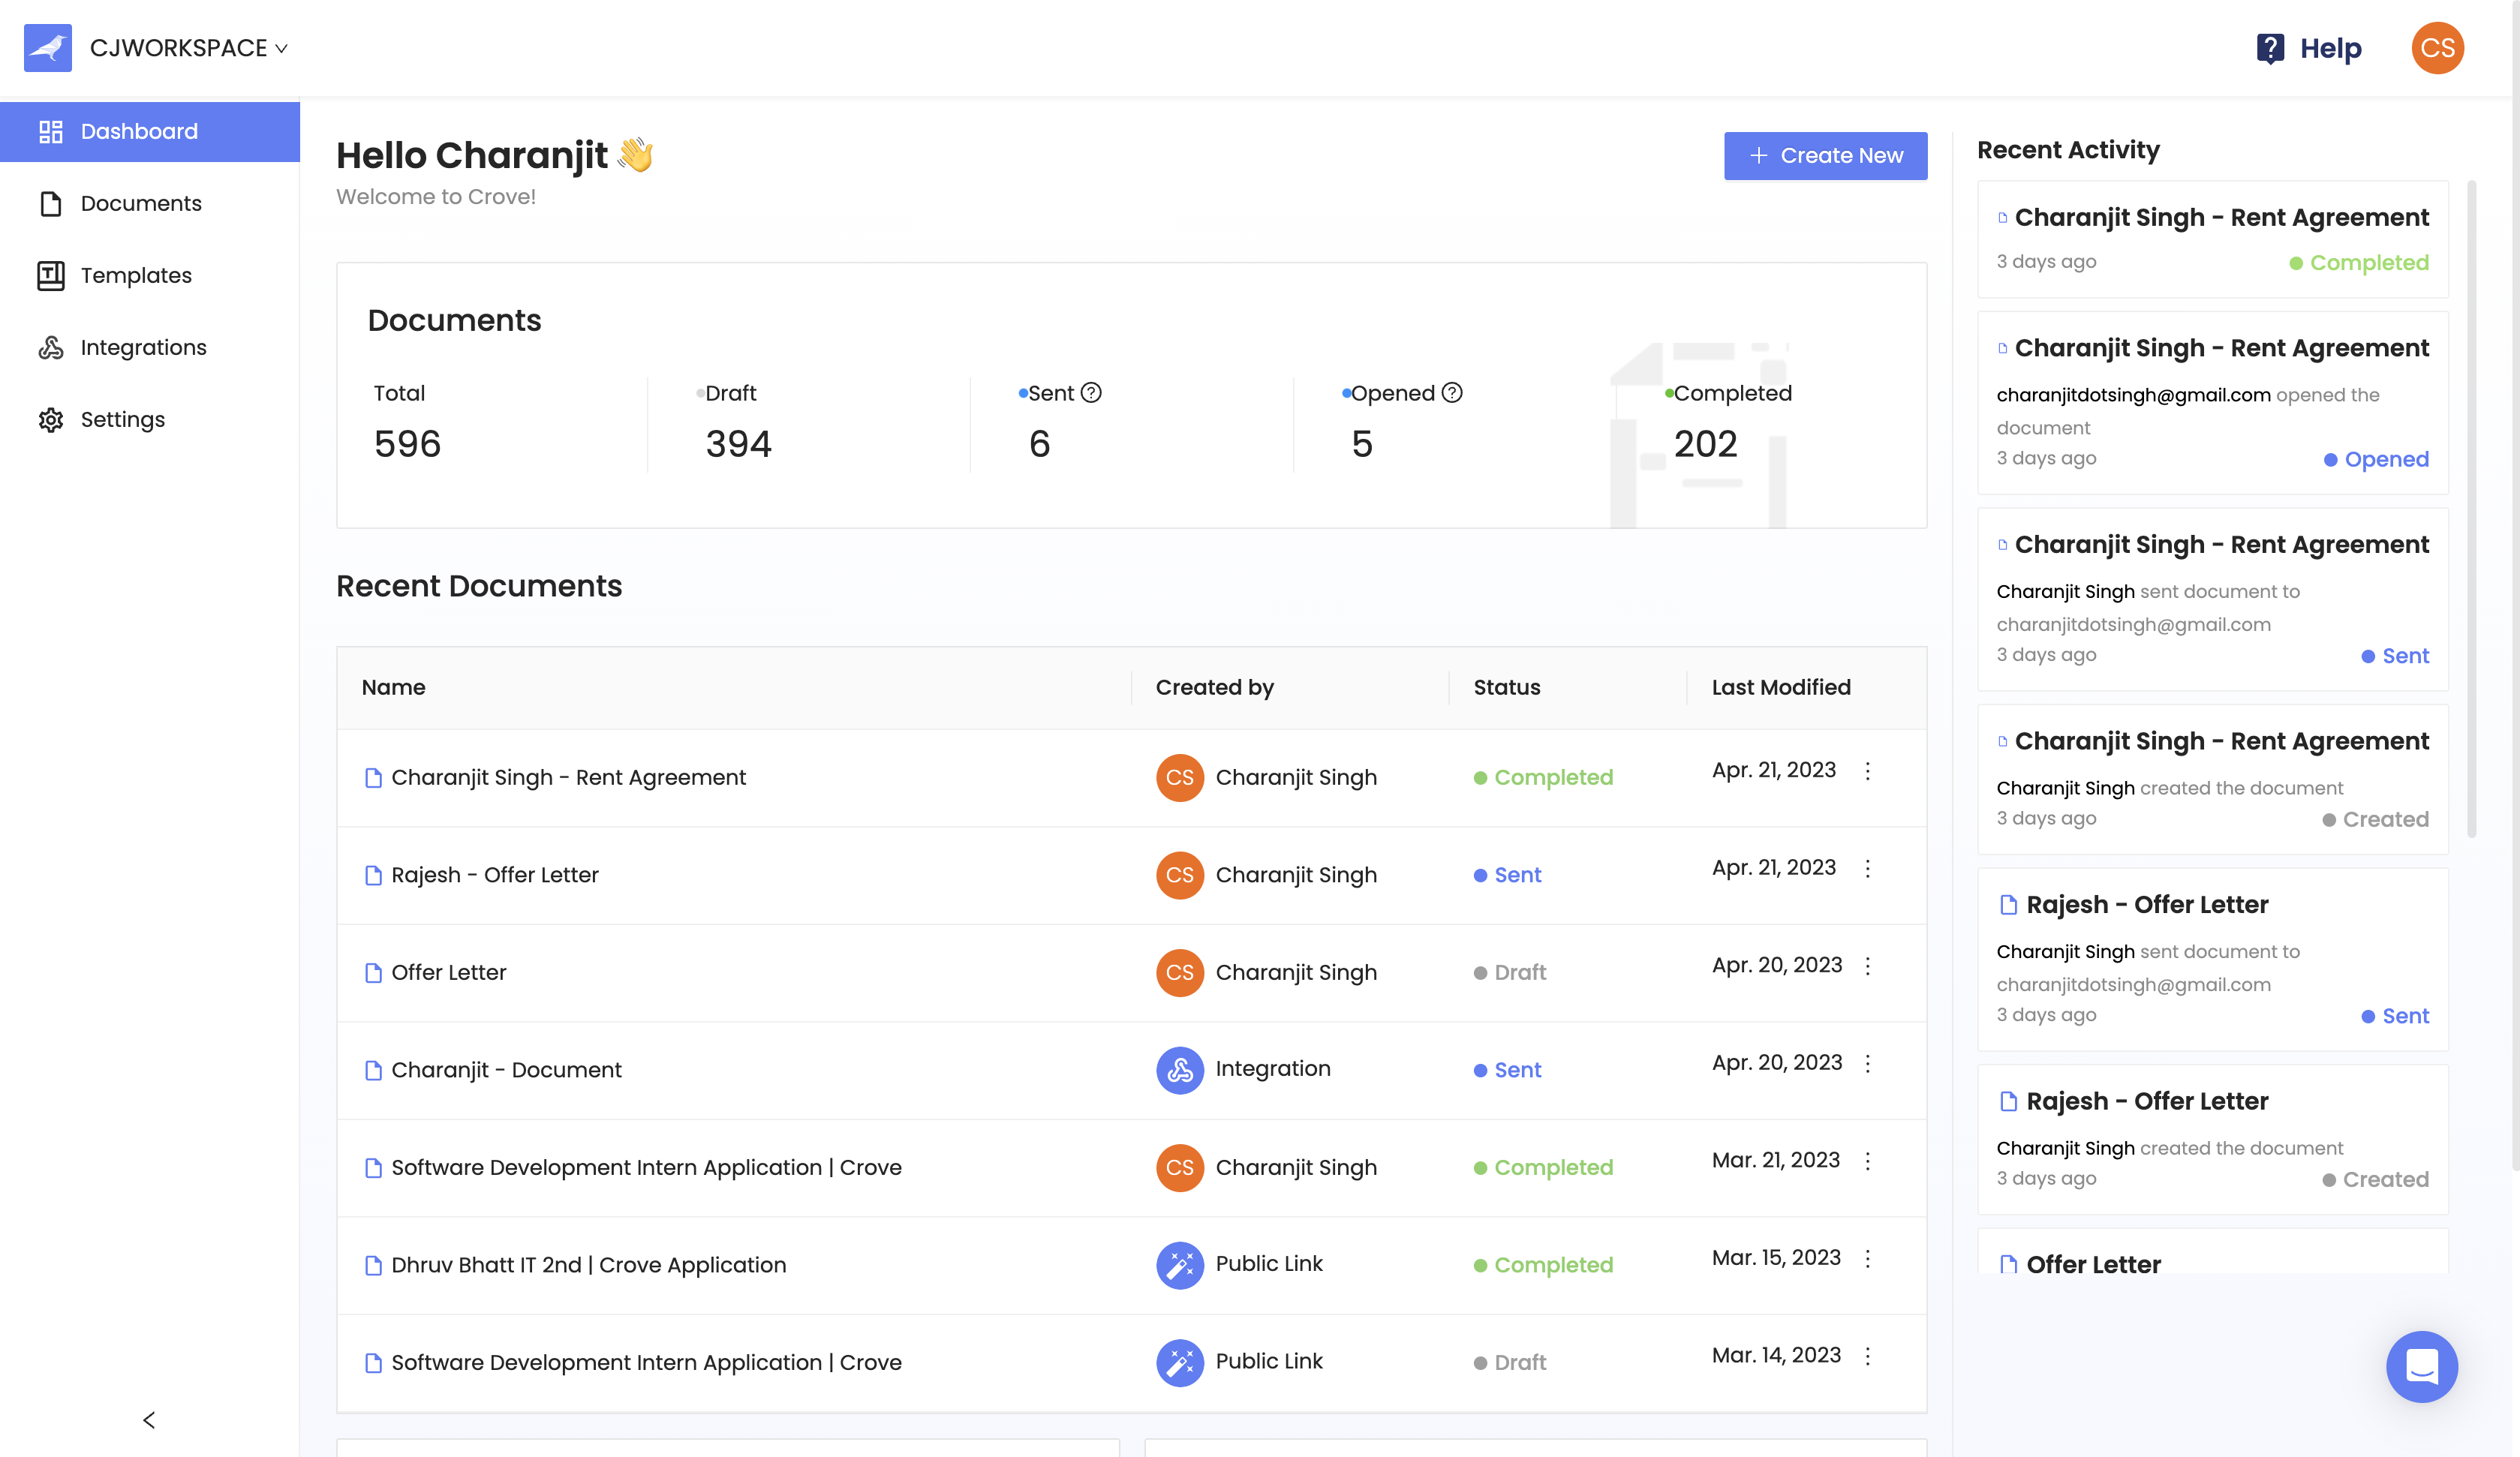Open Dhruv Bhatt IT 2nd | Crove Application
2520x1457 pixels.
(x=1131, y=1265)
